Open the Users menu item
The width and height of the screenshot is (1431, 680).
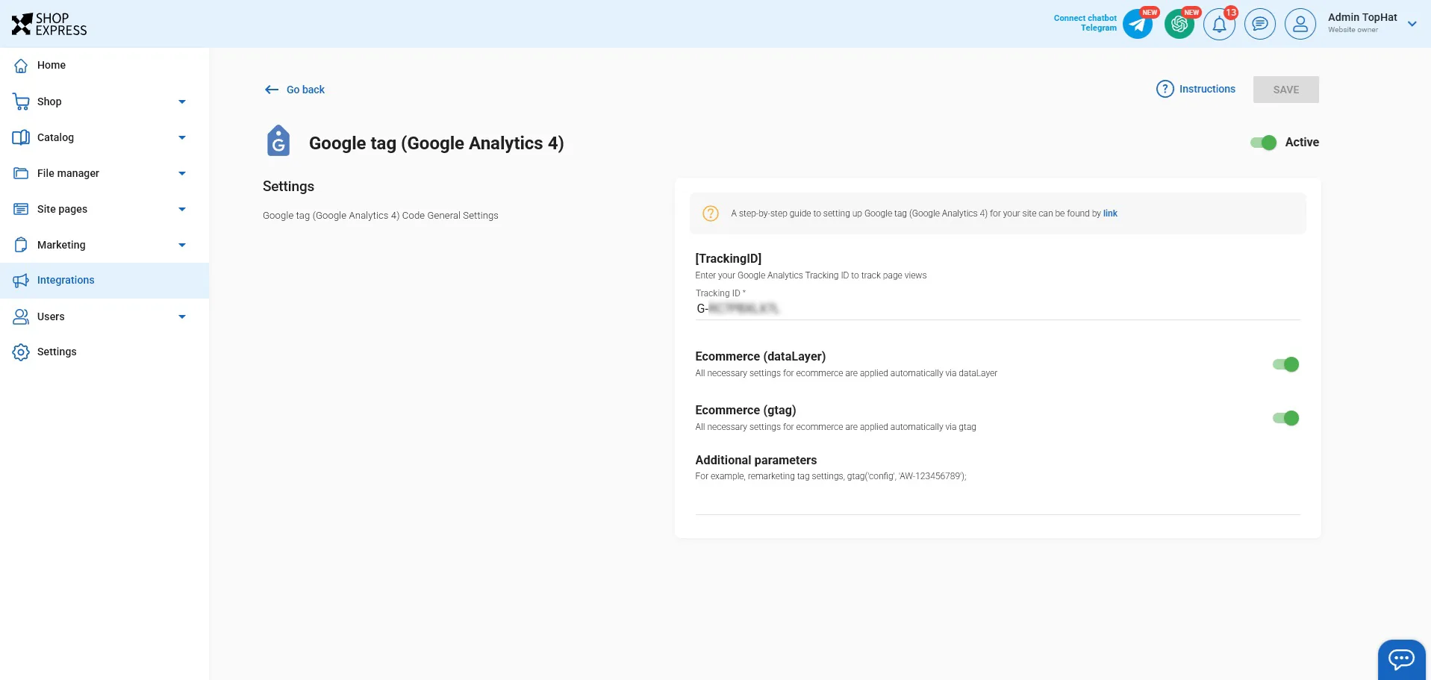pos(105,316)
